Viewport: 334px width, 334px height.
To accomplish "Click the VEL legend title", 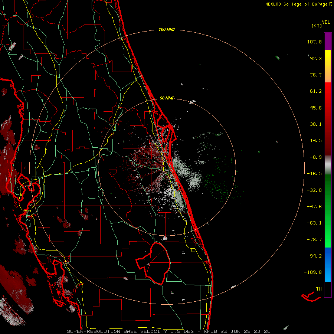I will [x=326, y=22].
